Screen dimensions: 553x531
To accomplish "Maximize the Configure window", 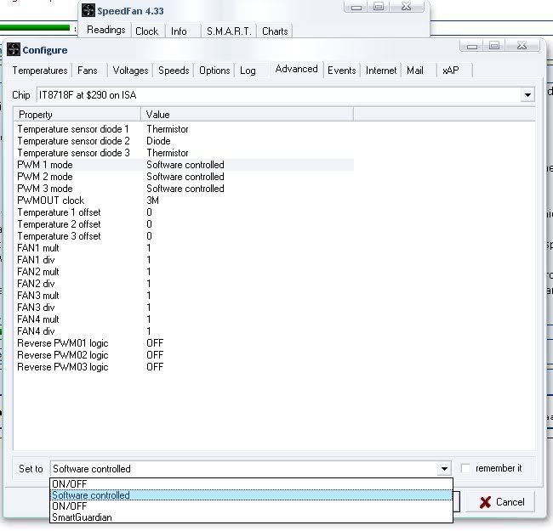I will pos(494,46).
